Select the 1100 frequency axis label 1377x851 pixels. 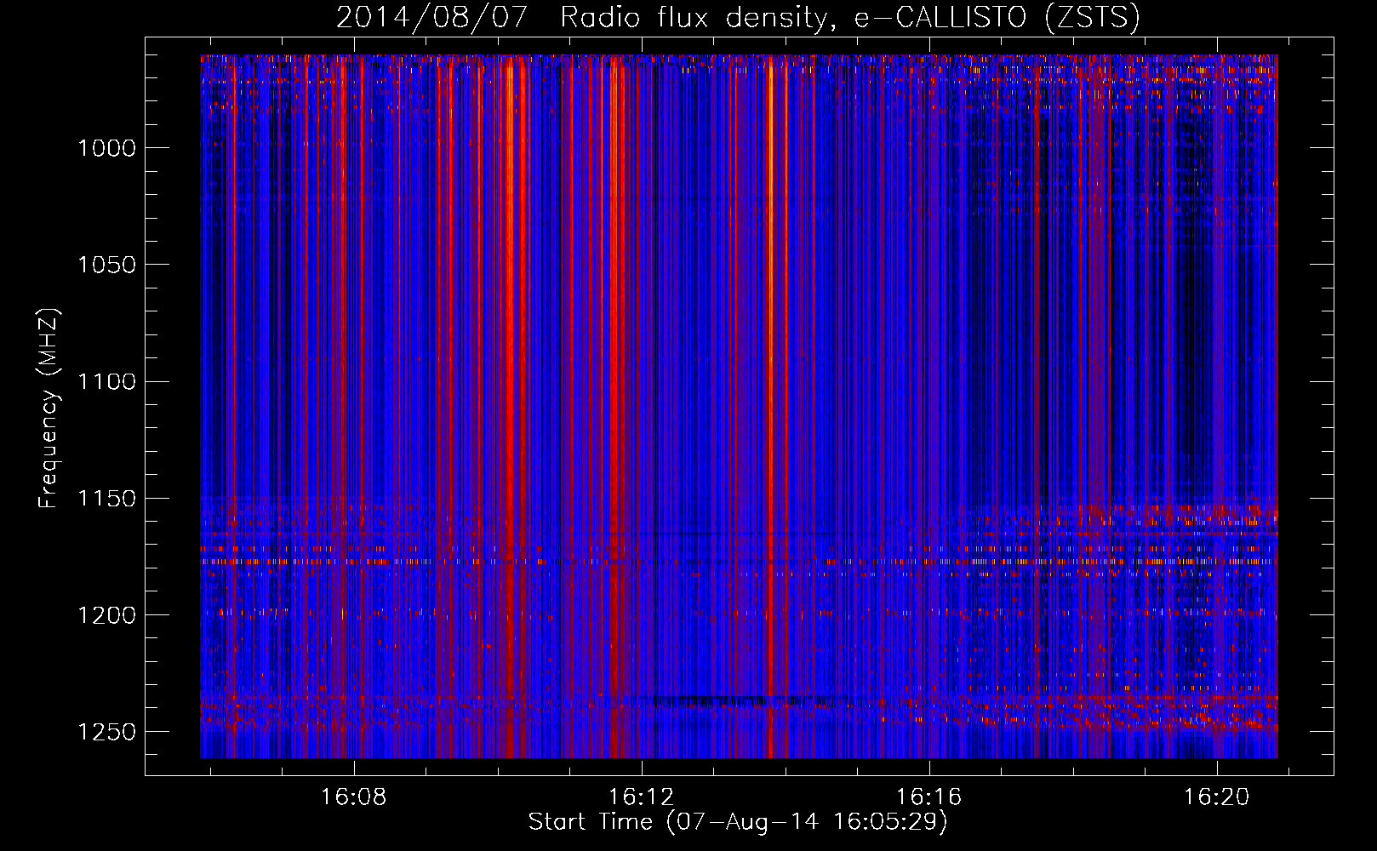click(106, 381)
